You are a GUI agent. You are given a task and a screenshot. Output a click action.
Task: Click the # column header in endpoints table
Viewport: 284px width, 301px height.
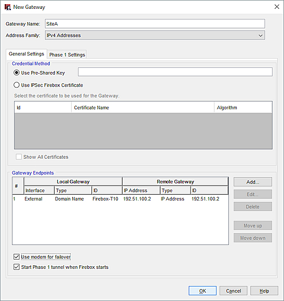(x=18, y=186)
